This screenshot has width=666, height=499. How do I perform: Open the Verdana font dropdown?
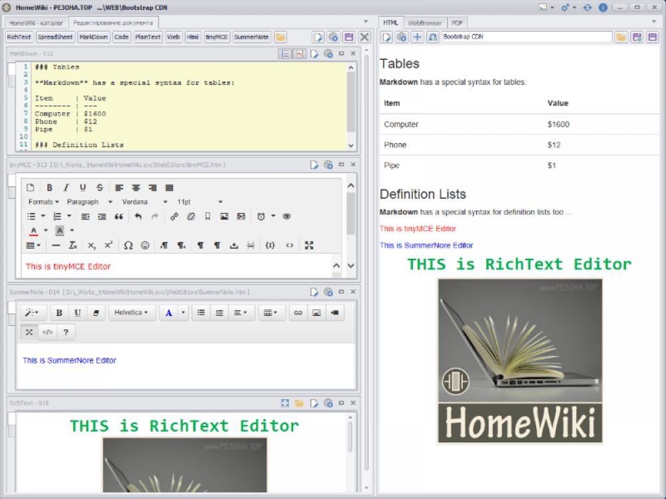tap(135, 202)
